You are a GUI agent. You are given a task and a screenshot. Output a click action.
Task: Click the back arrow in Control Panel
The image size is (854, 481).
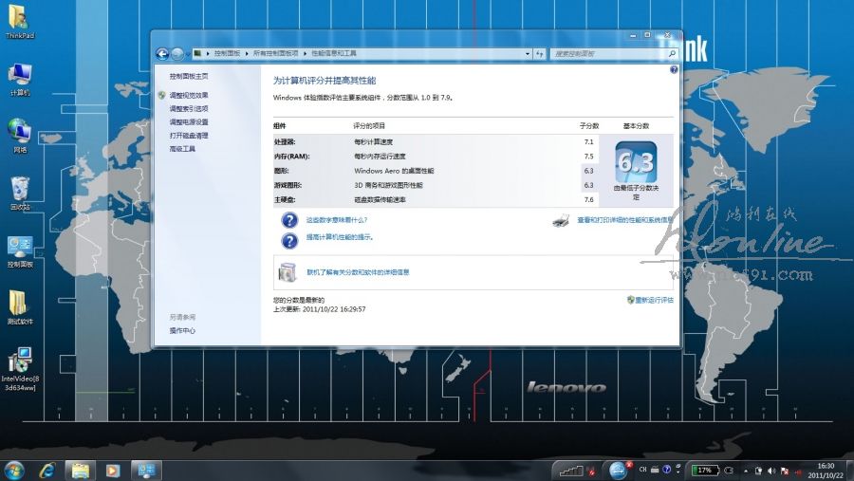tap(162, 54)
